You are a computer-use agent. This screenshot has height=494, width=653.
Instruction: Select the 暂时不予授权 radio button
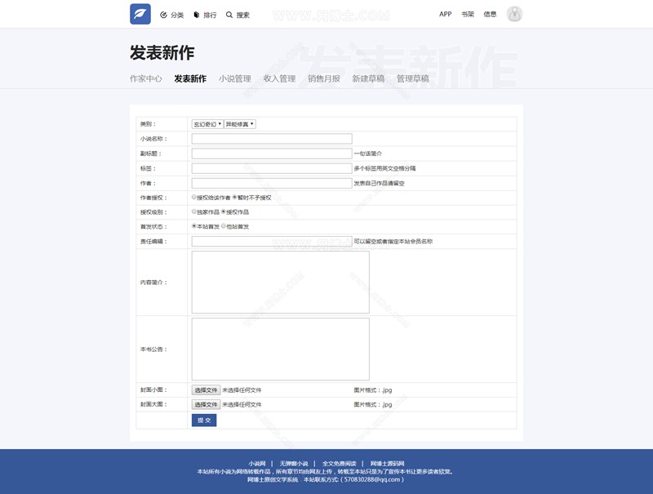click(235, 197)
